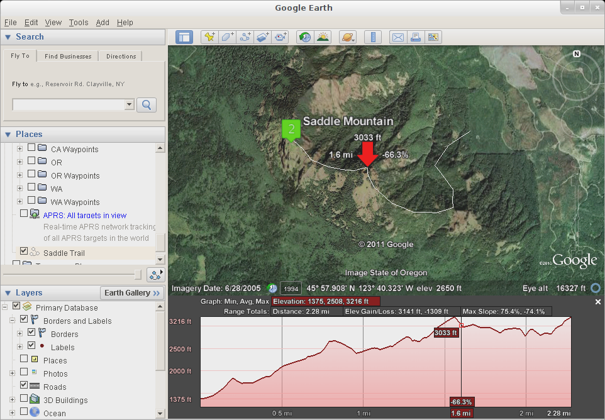Click the Add Path toolbar icon
The image size is (605, 420).
(x=245, y=37)
